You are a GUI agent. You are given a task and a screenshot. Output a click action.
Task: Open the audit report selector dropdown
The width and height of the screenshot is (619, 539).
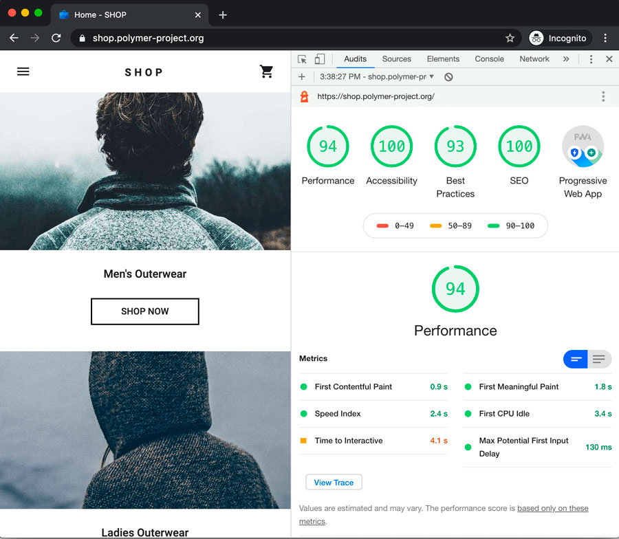pos(377,77)
